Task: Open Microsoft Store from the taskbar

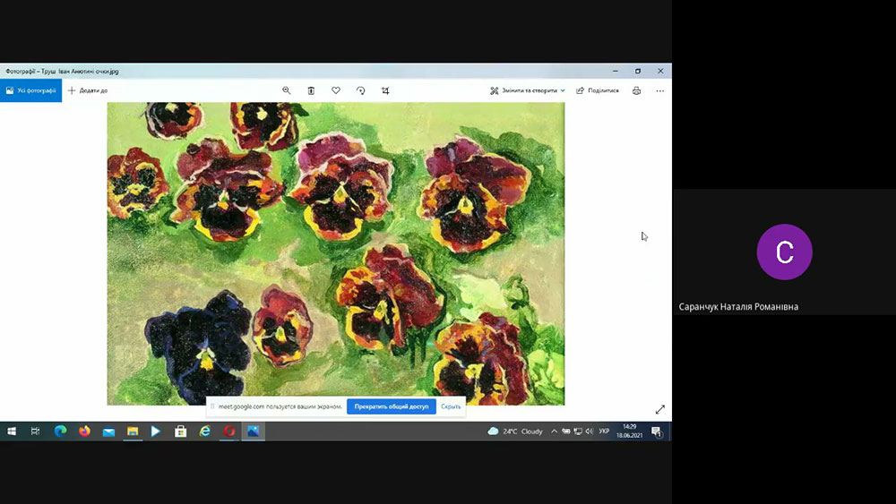Action: (x=181, y=431)
